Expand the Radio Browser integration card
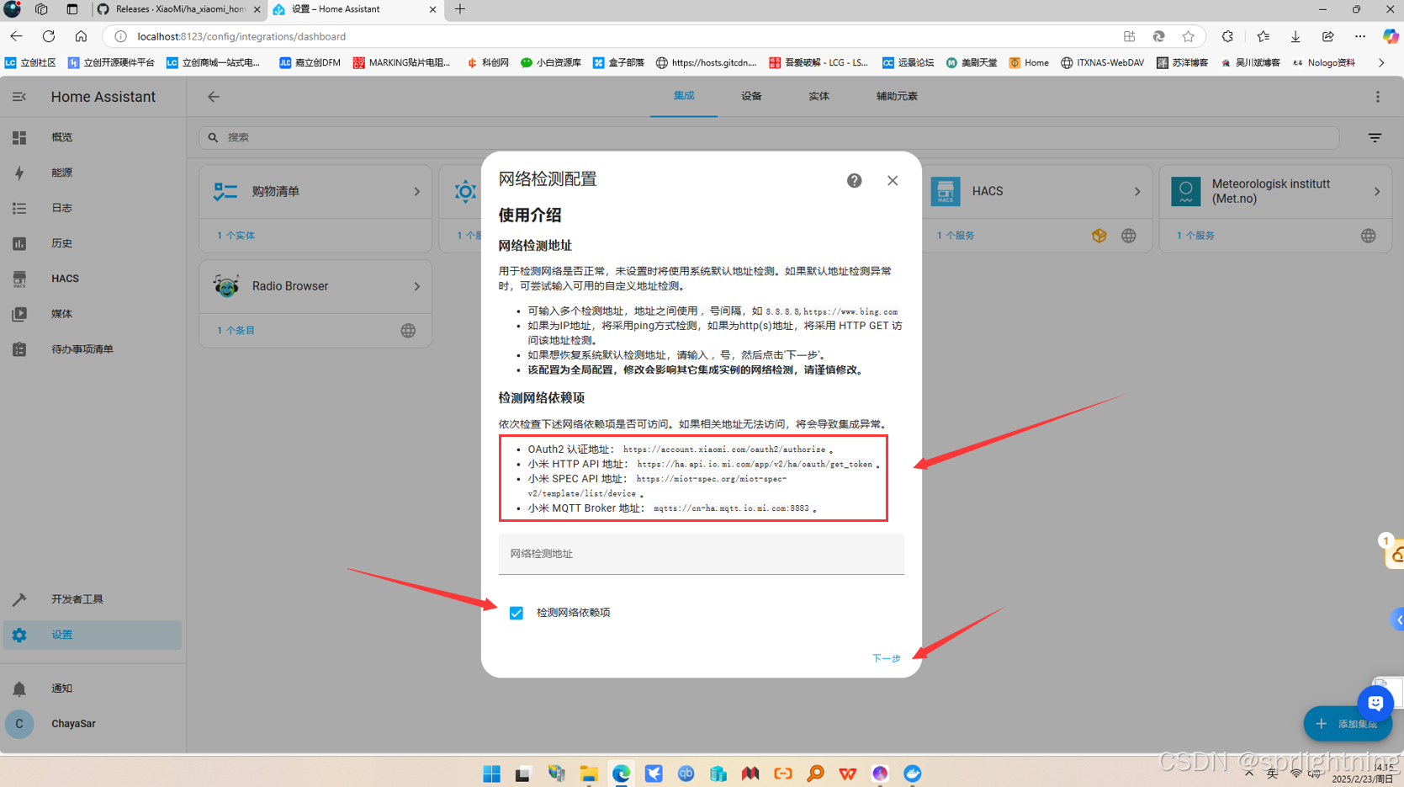Image resolution: width=1404 pixels, height=787 pixels. [416, 286]
